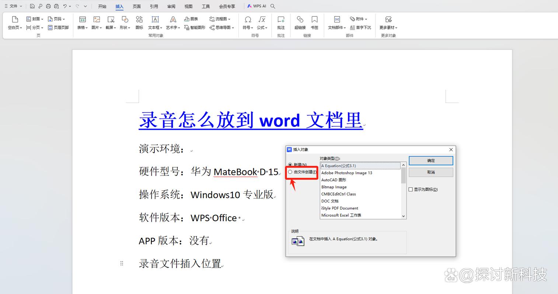Screen dimensions: 558x294
Task: Click the object list scroll-down arrow
Action: pyautogui.click(x=404, y=216)
